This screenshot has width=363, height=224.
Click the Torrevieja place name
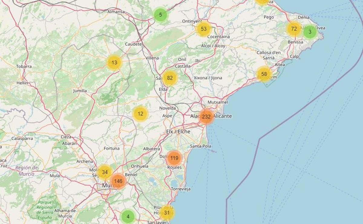pyautogui.click(x=181, y=188)
